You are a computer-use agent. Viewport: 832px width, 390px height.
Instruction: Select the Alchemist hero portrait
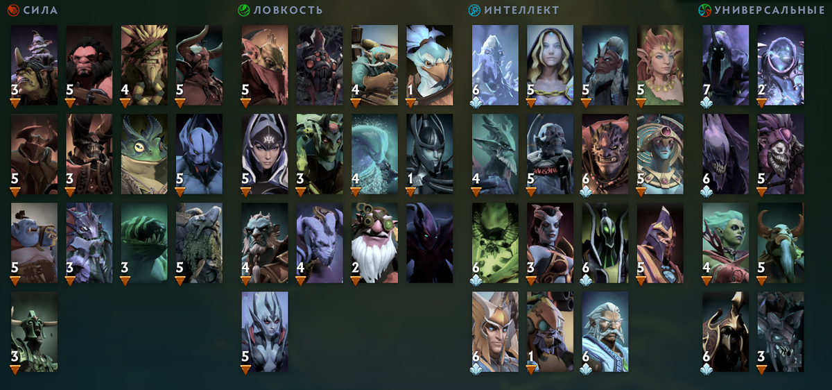[x=35, y=65]
